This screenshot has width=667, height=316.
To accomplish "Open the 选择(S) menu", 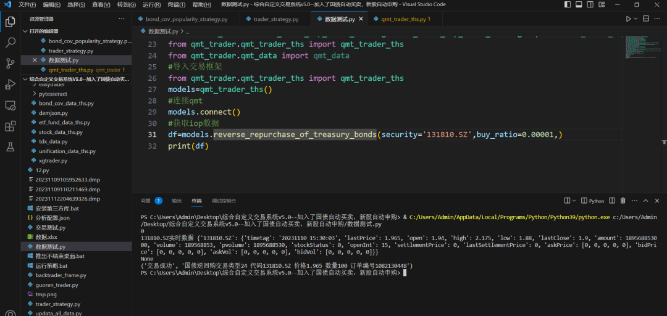I will point(77,5).
